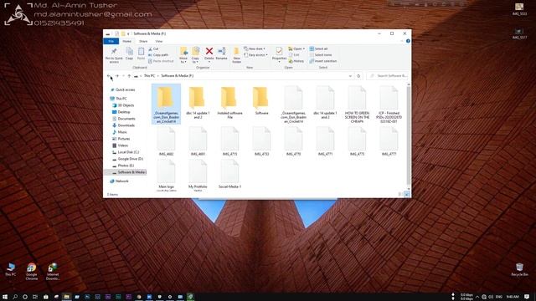
Task: Click the Rename icon
Action: click(221, 54)
